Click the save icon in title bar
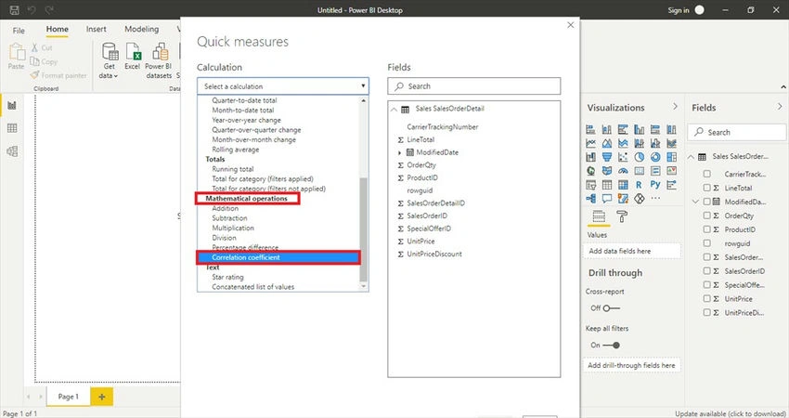This screenshot has height=418, width=789. pos(14,10)
